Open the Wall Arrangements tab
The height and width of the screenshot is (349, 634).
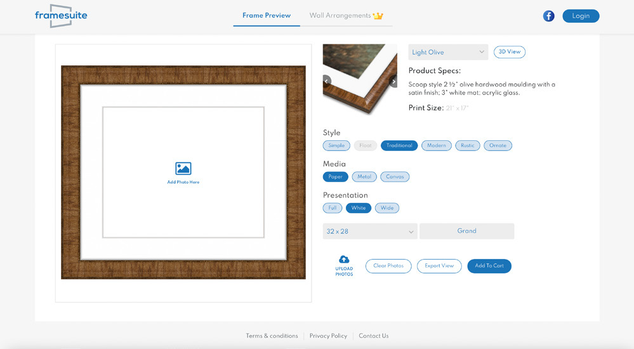[340, 15]
